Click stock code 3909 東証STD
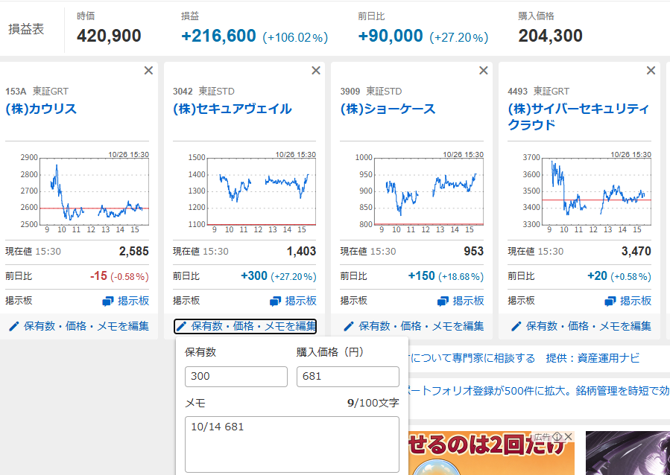This screenshot has width=670, height=475. (371, 92)
